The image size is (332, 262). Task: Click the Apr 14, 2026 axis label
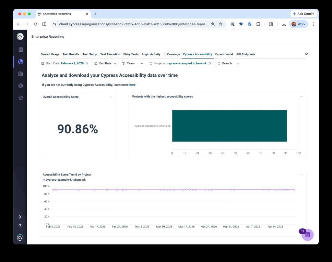275,227
